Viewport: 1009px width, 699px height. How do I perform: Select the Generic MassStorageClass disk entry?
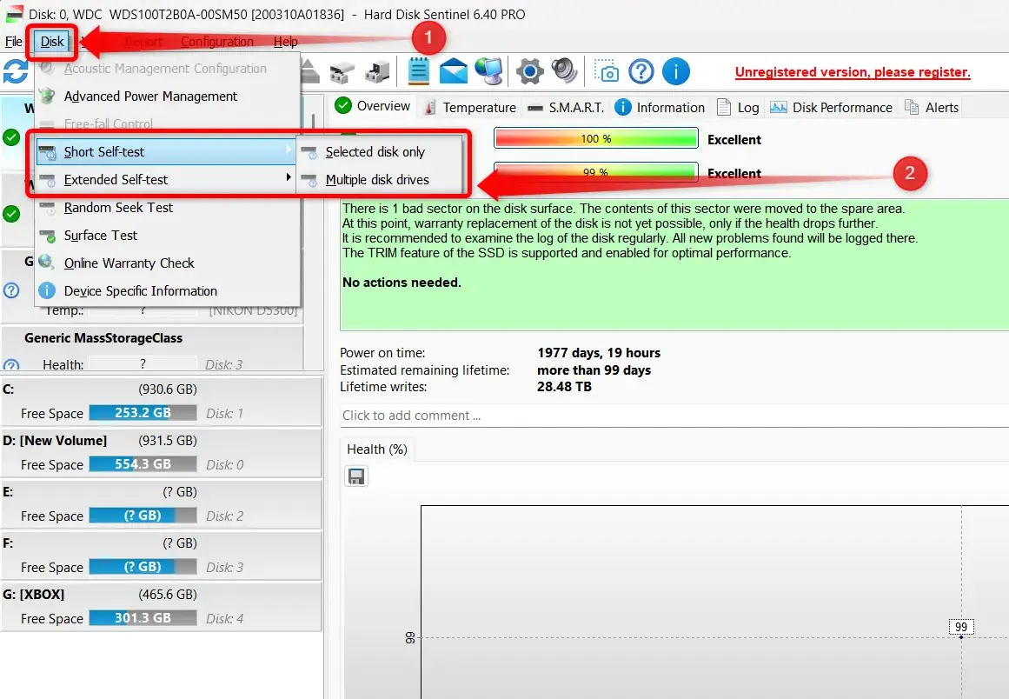[153, 349]
